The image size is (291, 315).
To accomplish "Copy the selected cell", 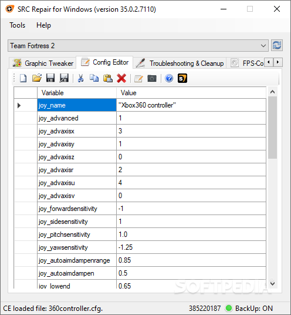I will (94, 78).
